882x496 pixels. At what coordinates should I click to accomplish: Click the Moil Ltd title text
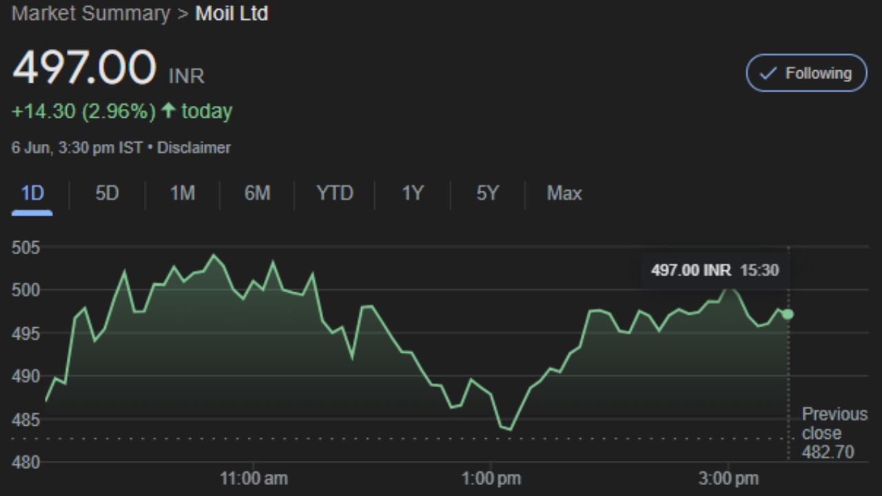click(232, 13)
